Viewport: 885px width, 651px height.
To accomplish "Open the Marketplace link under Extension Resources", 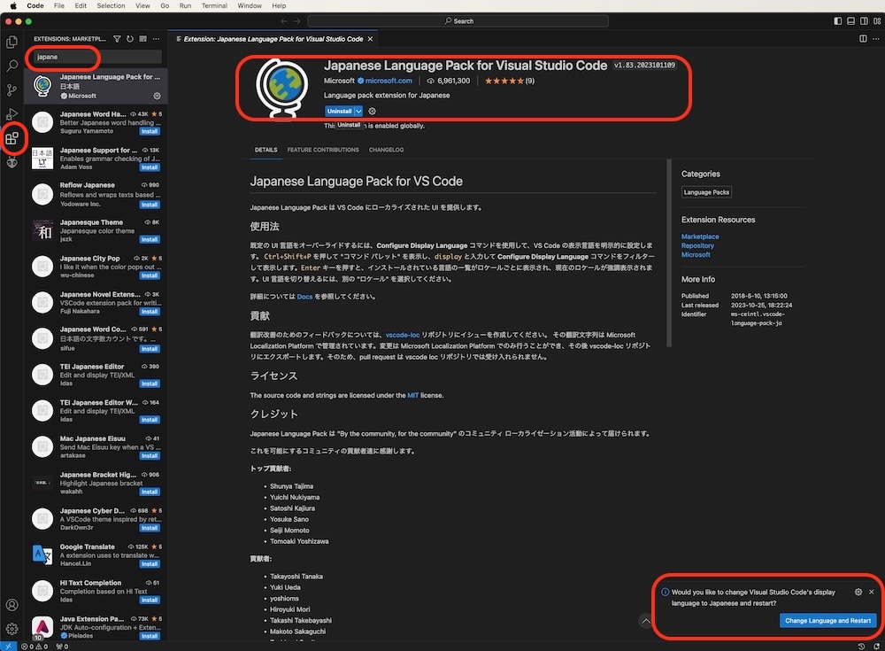I will point(700,236).
